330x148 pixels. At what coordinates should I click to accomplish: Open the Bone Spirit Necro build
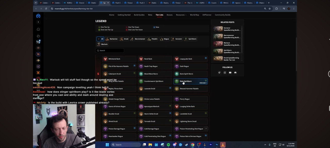click(x=191, y=74)
